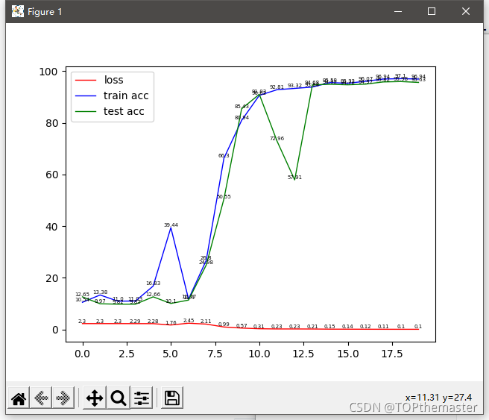The image size is (489, 420).
Task: Go back to the previous view
Action: (41, 398)
